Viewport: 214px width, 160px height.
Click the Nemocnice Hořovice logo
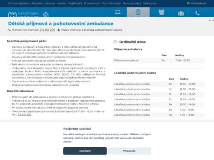coord(23,15)
